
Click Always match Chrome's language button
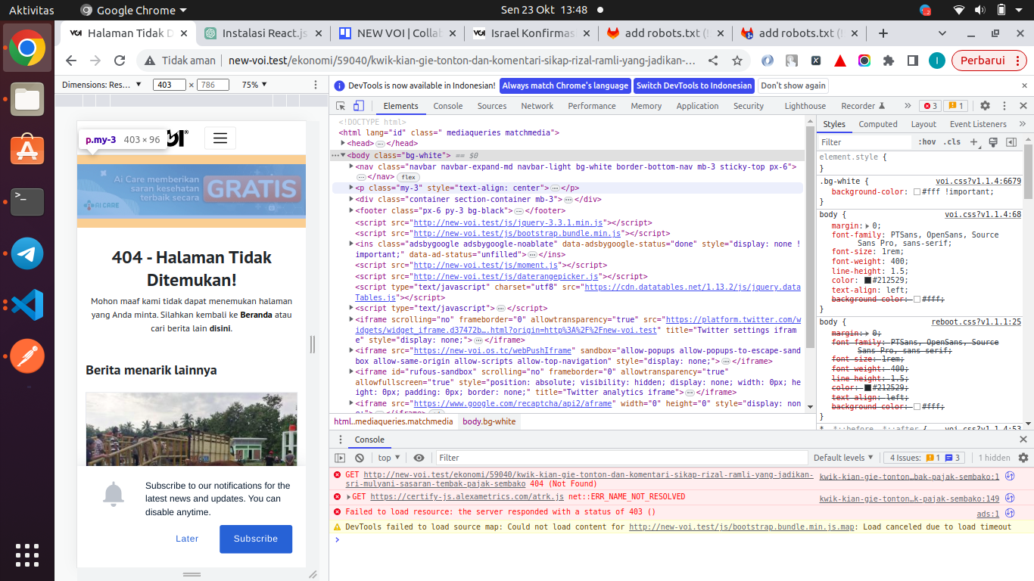point(565,85)
